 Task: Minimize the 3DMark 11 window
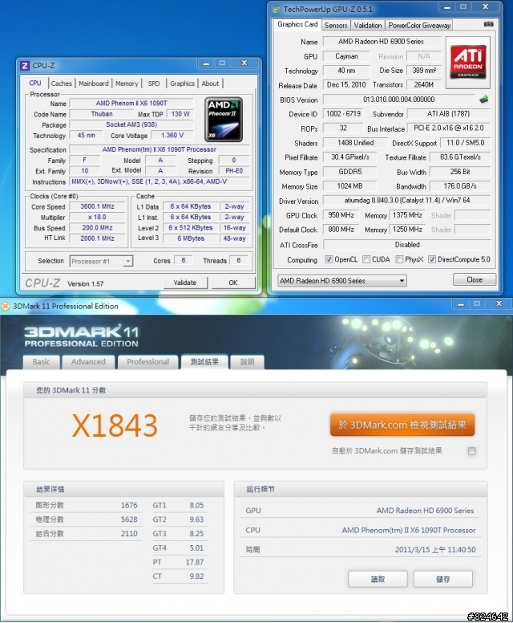click(461, 304)
